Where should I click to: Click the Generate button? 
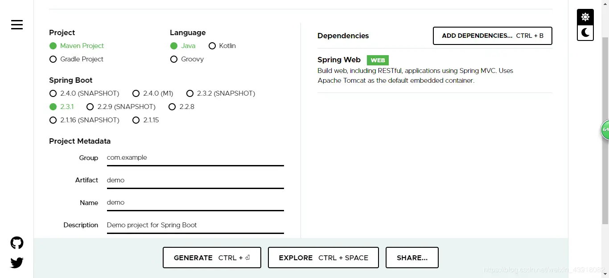pos(212,258)
